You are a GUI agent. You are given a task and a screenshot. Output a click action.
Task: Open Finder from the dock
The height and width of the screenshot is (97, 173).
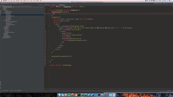(59, 95)
